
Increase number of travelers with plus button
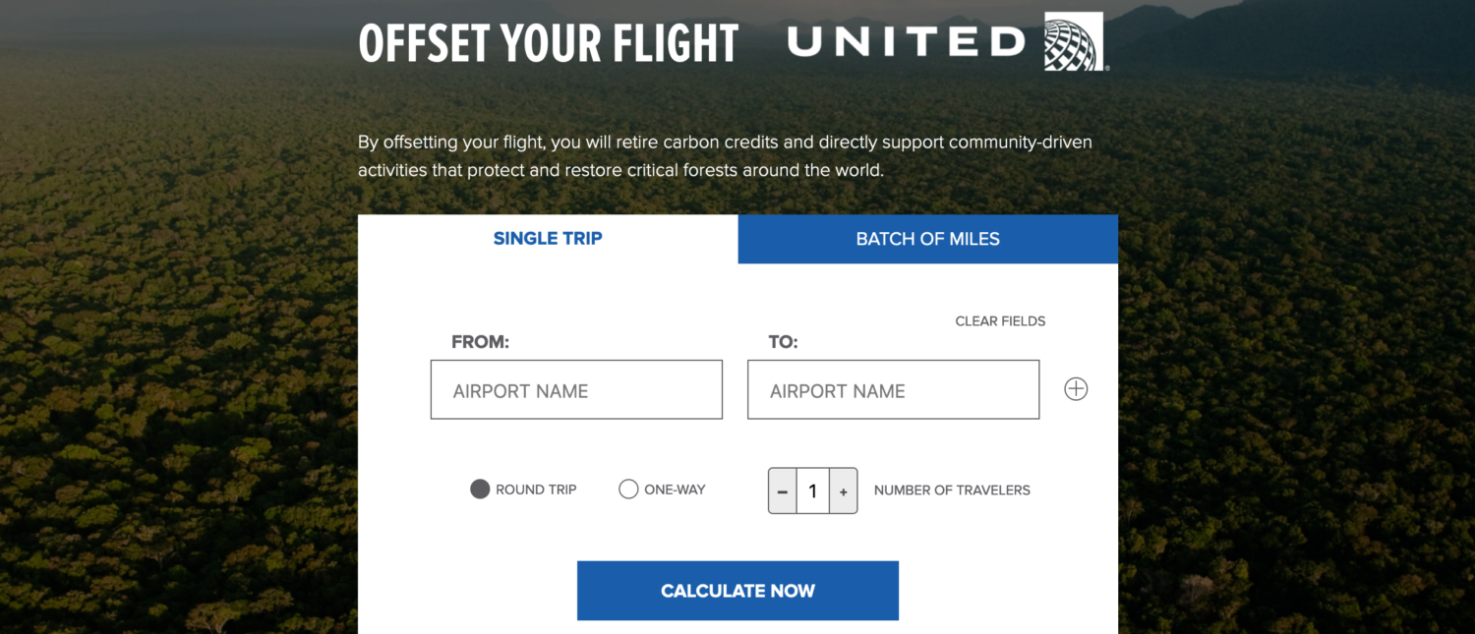coord(843,490)
